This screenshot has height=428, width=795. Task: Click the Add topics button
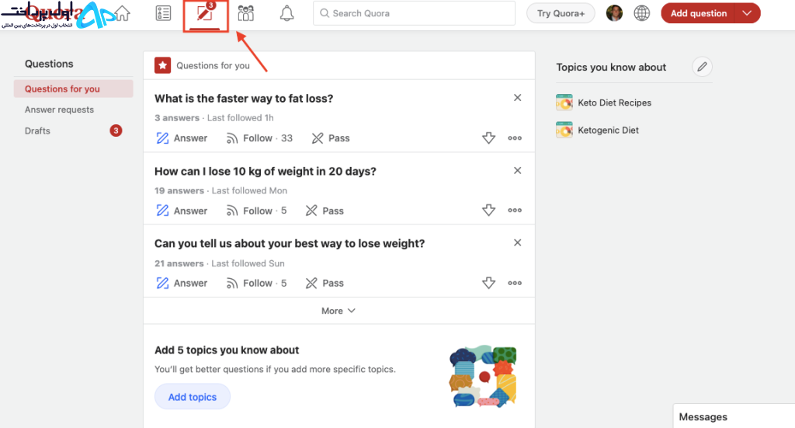193,397
